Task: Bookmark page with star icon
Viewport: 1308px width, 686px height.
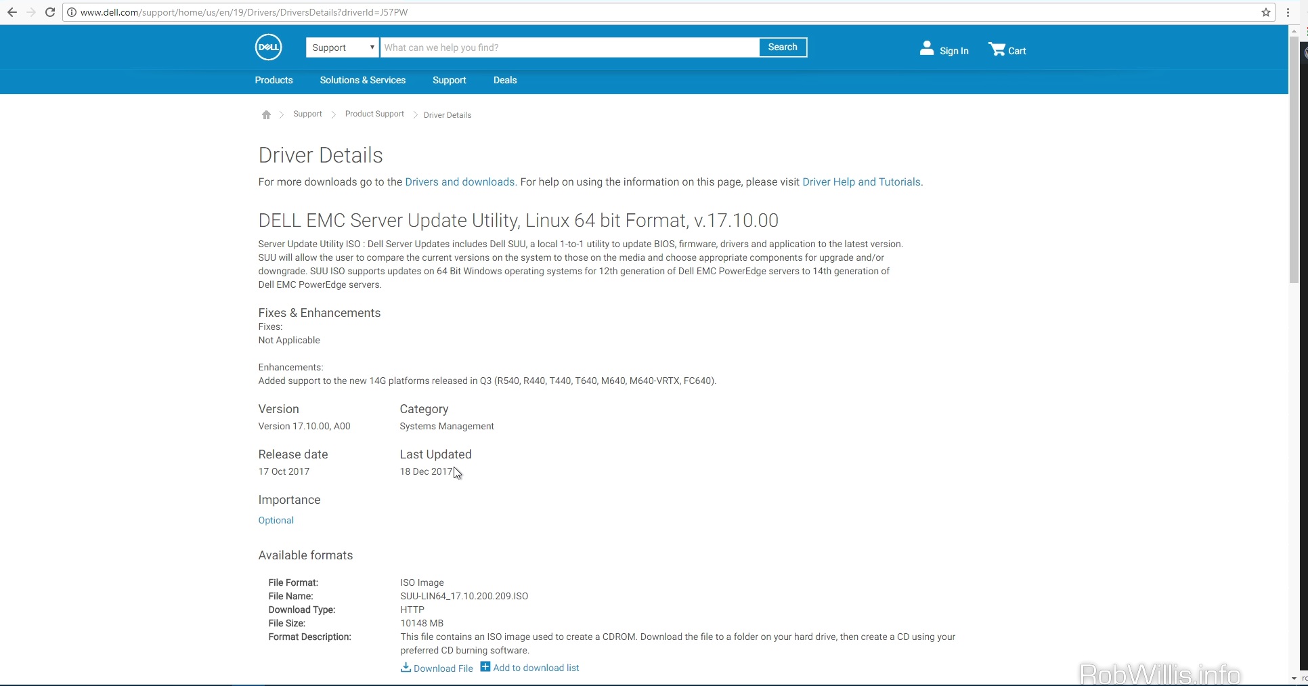Action: coord(1266,12)
